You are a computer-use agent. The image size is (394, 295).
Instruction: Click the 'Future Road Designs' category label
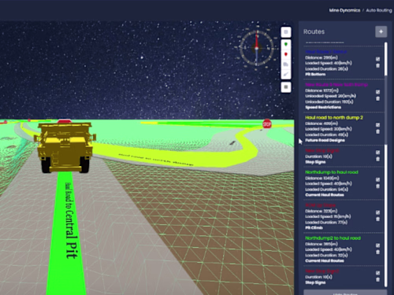click(x=325, y=140)
